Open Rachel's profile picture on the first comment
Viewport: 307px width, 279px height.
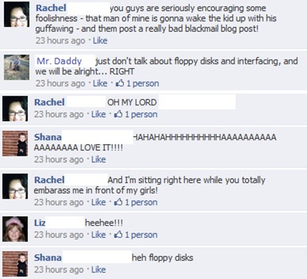[17, 14]
